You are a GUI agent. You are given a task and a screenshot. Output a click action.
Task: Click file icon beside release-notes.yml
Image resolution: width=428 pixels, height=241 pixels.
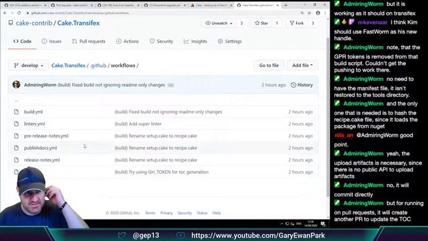coord(16,160)
